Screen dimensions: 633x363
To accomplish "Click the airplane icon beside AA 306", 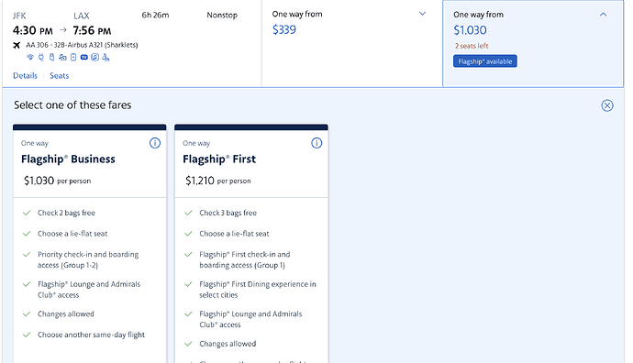I will (x=17, y=45).
